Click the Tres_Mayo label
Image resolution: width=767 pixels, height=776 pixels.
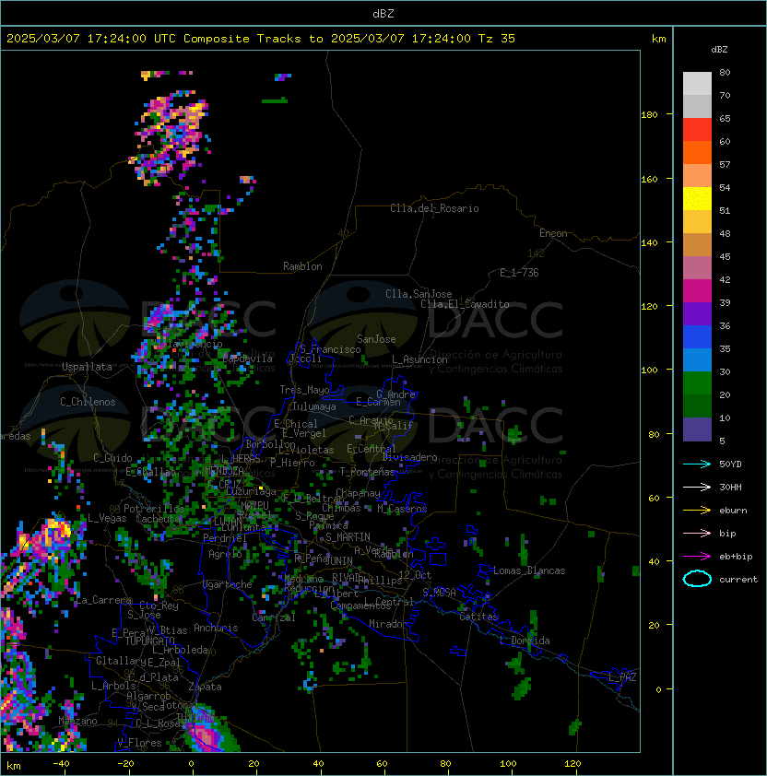(304, 390)
